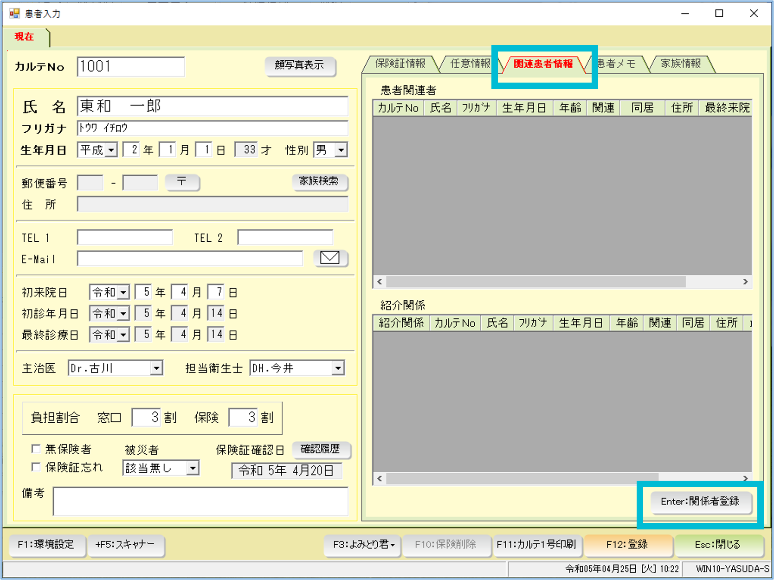
Task: Open the 主治医 doctor dropdown
Action: point(156,368)
